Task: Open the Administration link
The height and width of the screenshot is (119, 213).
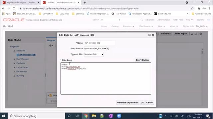Action: tap(164, 20)
